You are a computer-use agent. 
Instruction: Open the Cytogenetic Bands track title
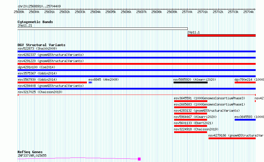tap(35, 22)
